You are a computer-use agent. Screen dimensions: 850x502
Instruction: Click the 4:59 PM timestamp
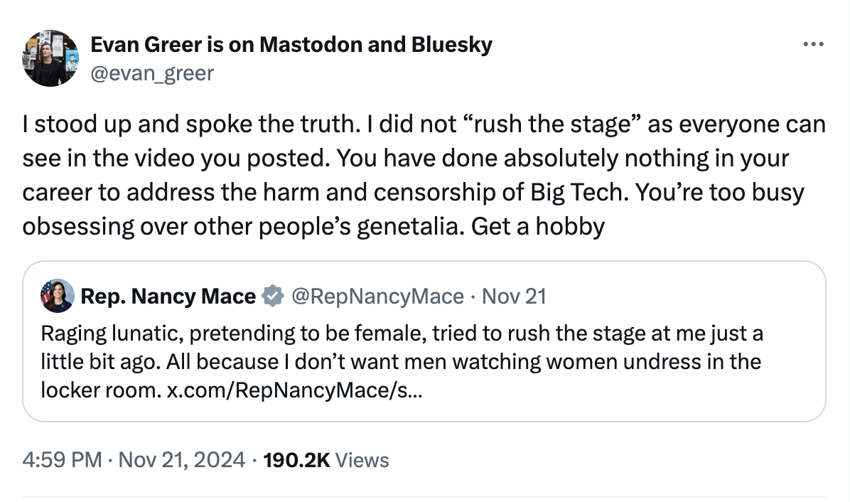63,460
